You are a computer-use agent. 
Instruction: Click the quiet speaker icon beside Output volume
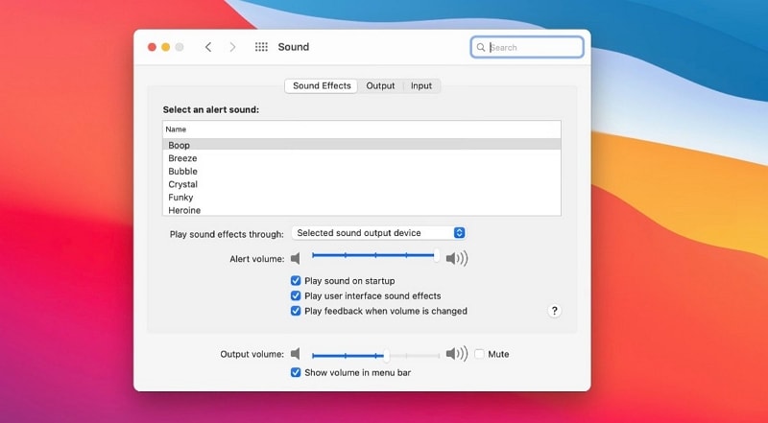click(x=296, y=354)
